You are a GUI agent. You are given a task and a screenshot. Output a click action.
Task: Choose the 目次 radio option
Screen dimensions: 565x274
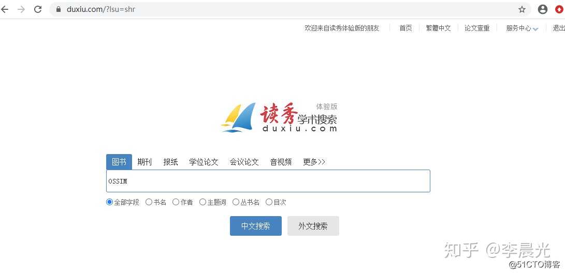269,202
